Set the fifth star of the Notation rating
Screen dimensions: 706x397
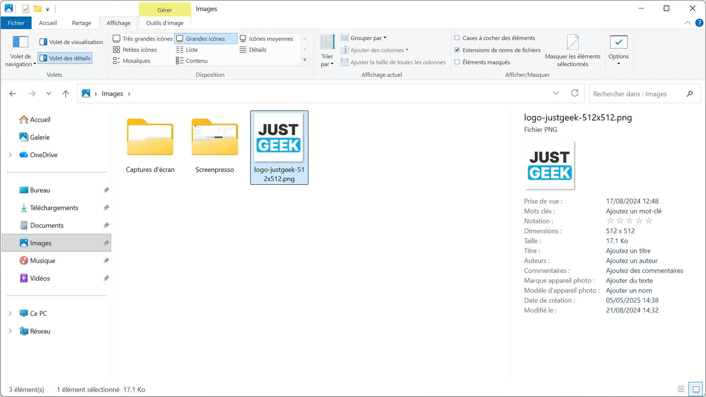pos(649,221)
